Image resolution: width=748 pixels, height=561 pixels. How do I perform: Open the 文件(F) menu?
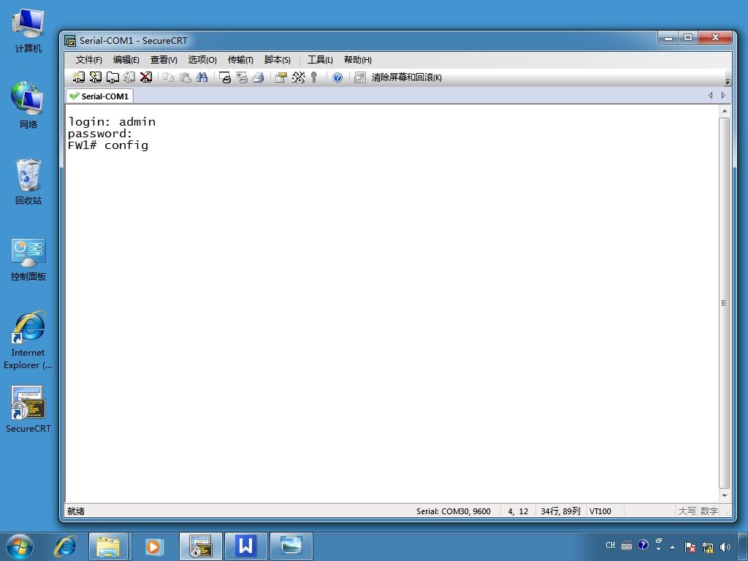[88, 60]
